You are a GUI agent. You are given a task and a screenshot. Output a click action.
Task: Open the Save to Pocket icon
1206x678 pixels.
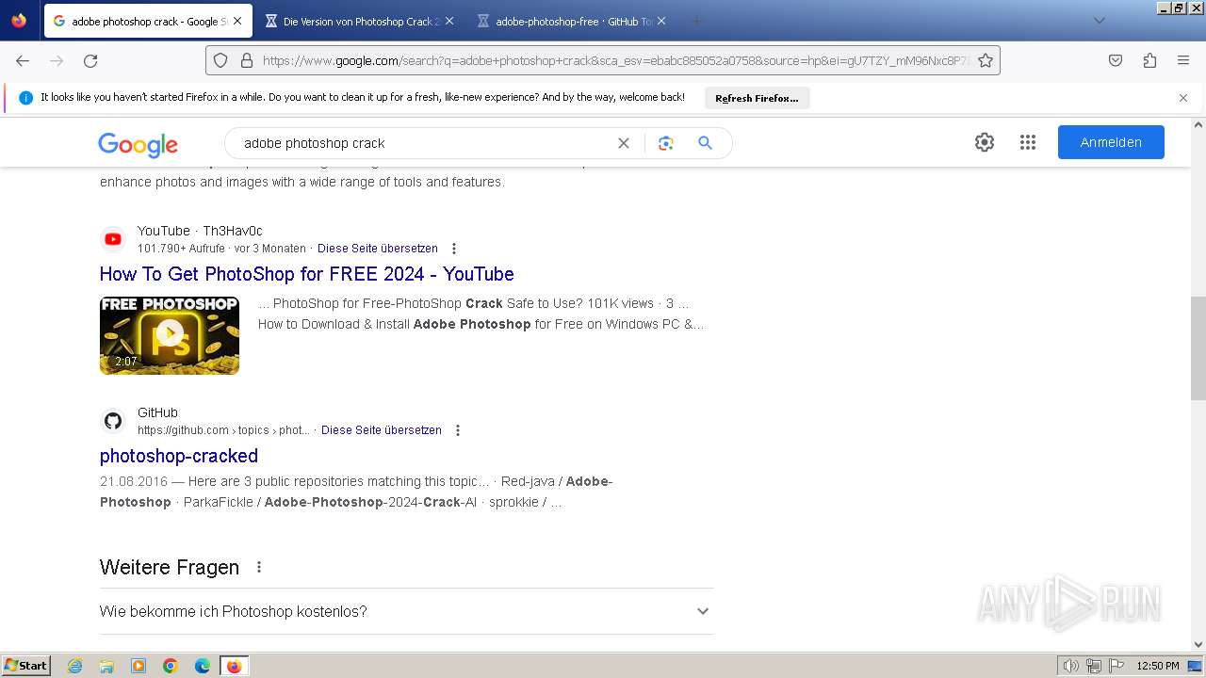[x=1116, y=60]
